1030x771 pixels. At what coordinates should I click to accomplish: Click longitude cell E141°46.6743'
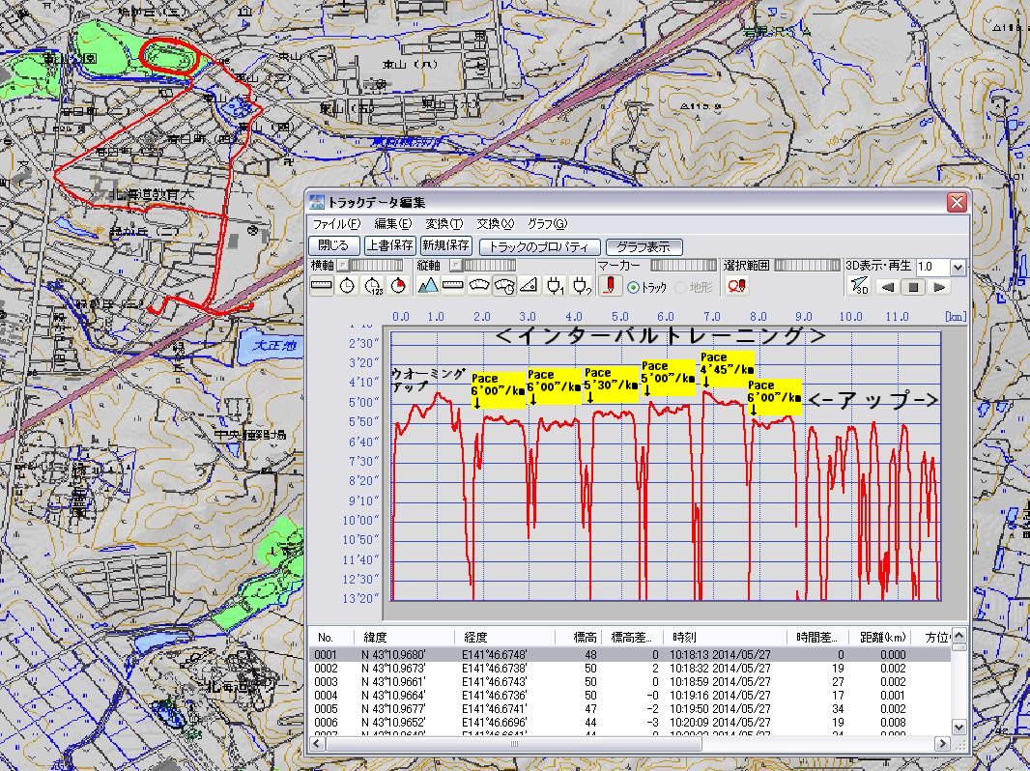(495, 682)
